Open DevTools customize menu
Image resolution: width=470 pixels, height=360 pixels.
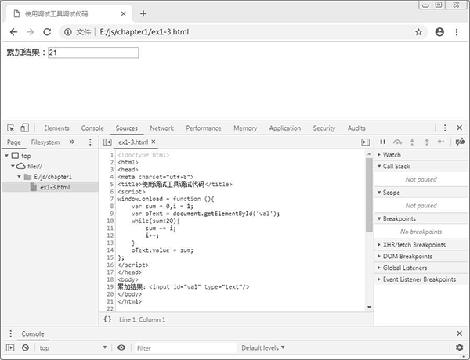coord(445,128)
